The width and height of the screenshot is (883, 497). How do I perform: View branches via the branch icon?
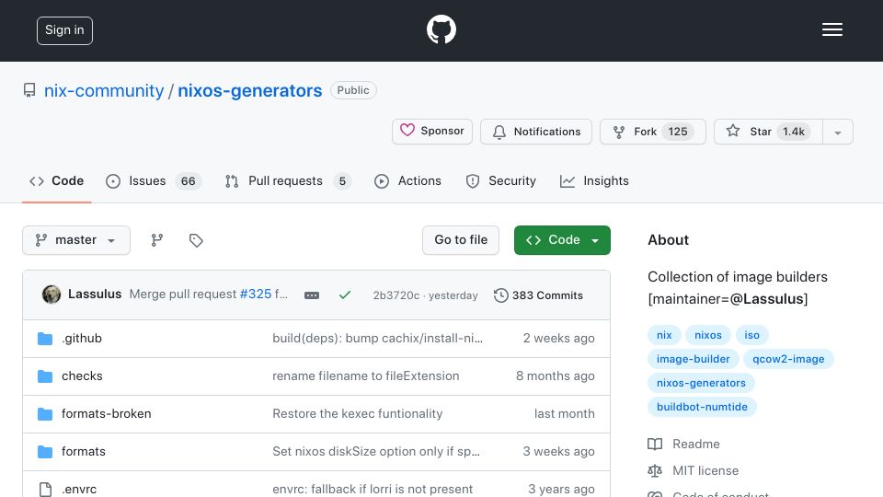(157, 240)
